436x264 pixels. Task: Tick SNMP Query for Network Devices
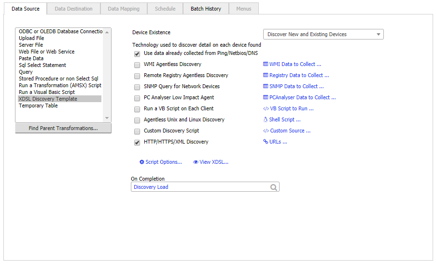pyautogui.click(x=137, y=87)
